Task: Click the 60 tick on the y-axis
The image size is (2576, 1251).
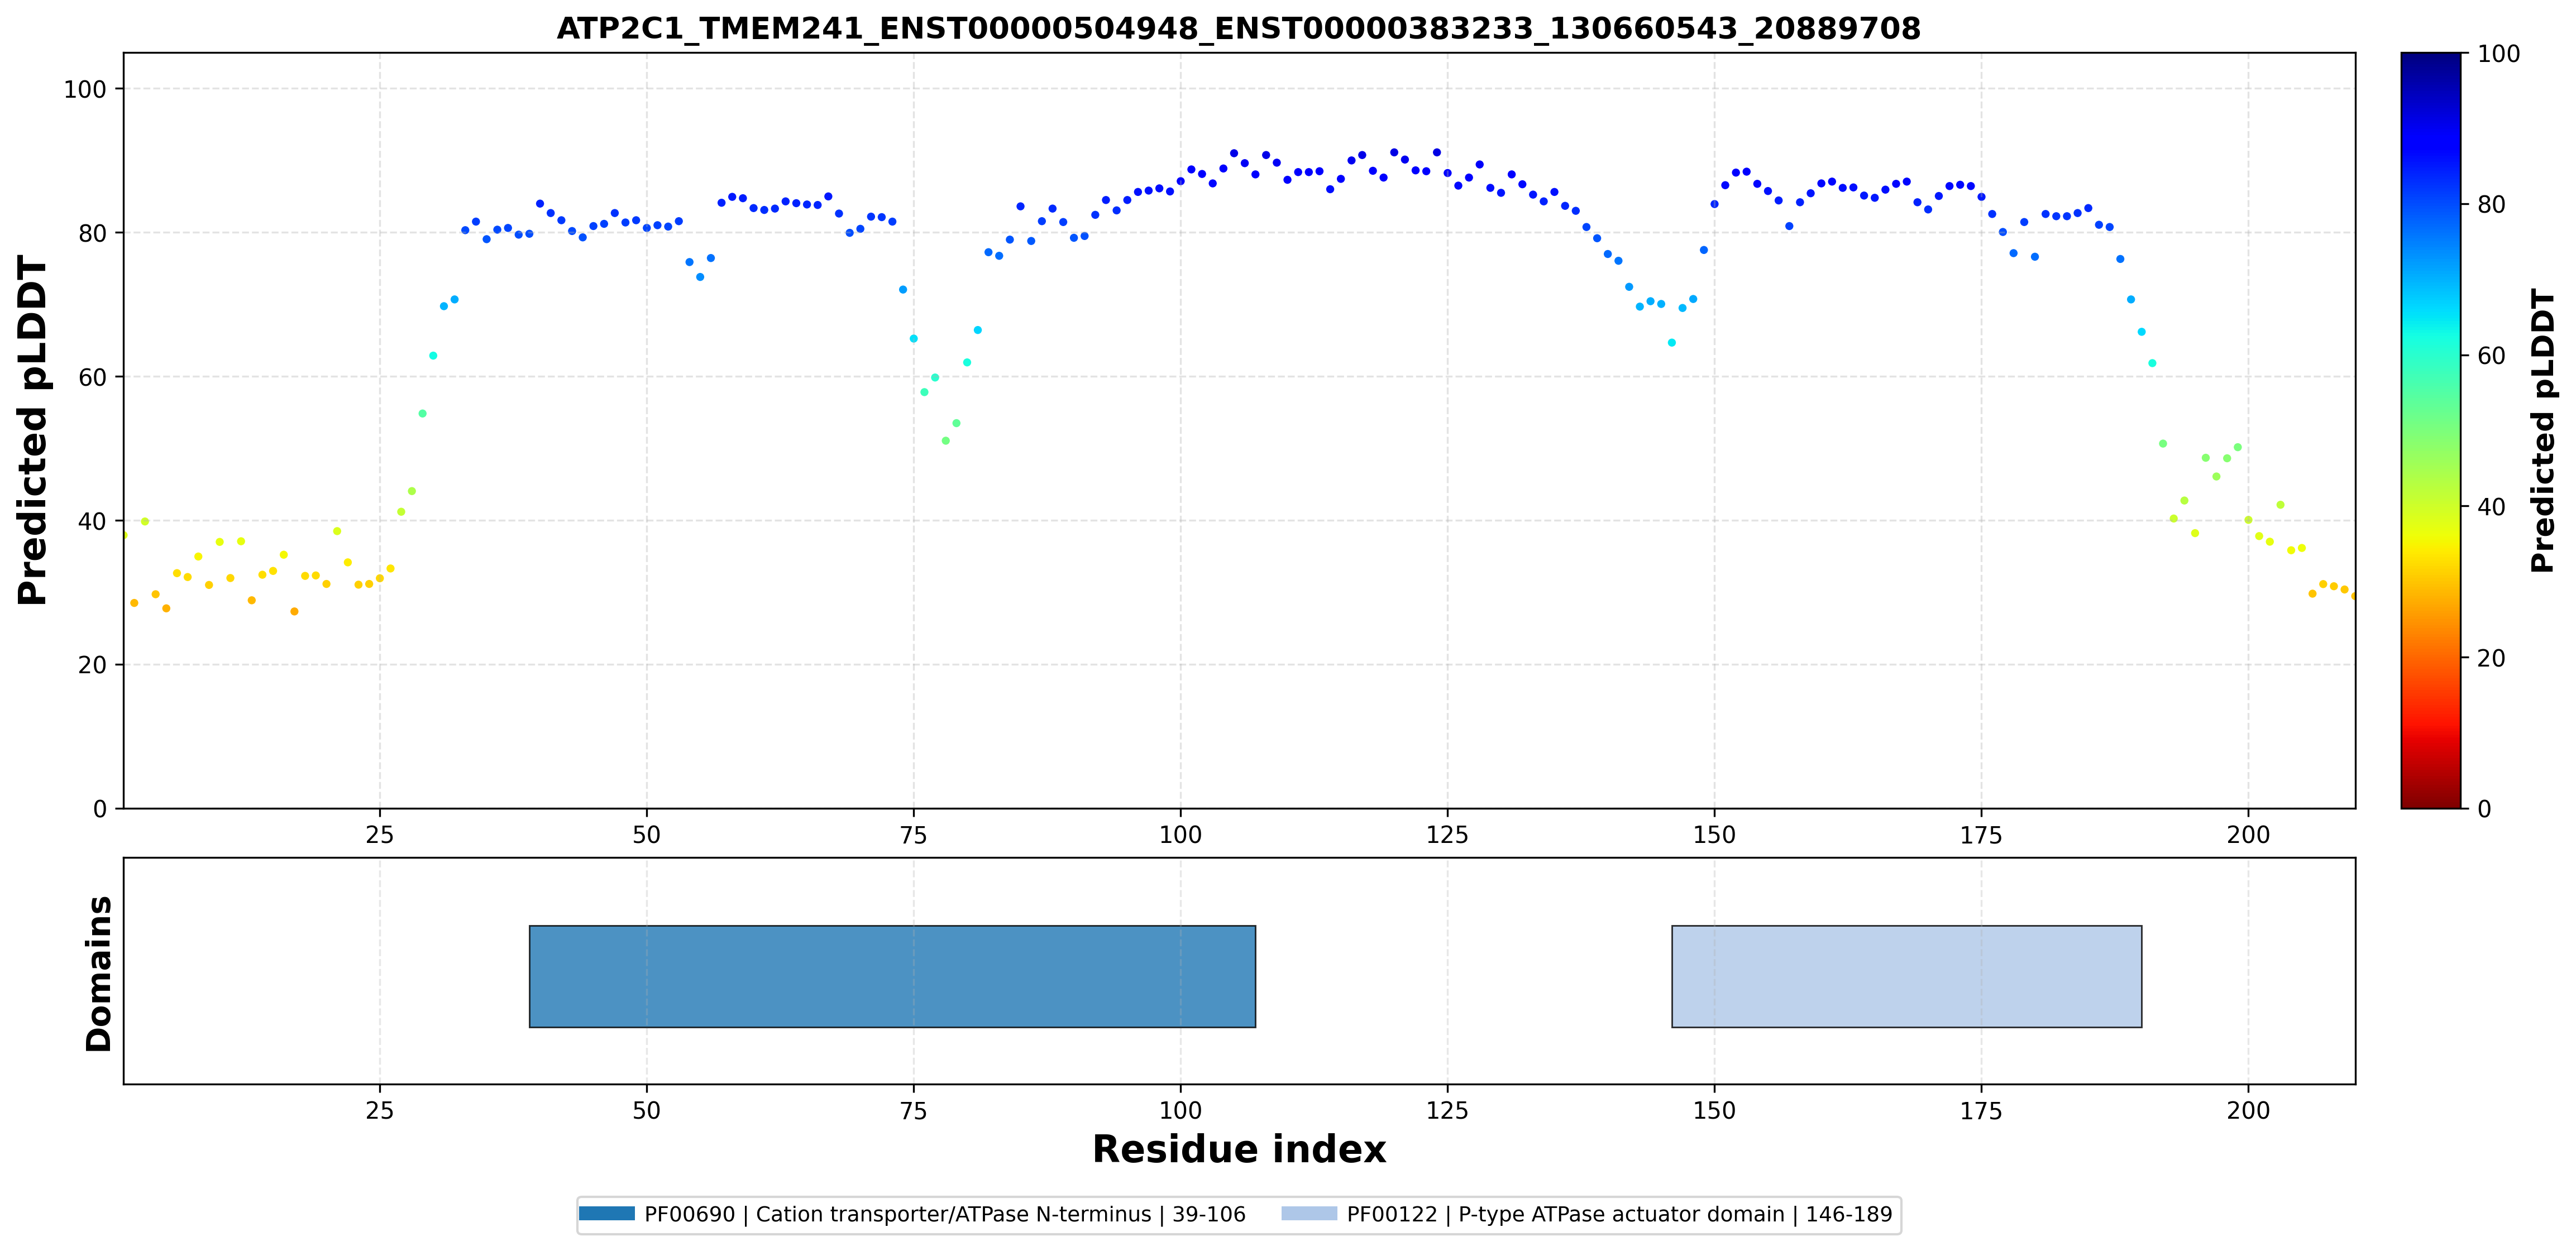Action: 92,377
